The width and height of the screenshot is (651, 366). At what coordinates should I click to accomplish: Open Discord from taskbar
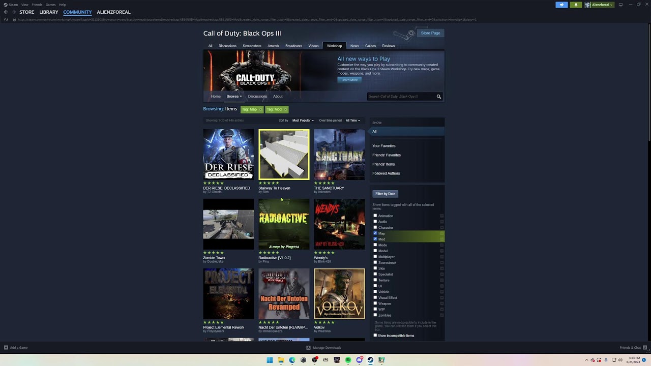coord(359,360)
